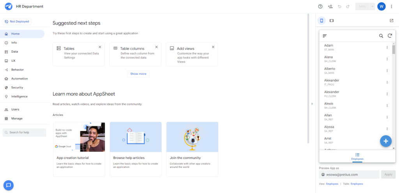The image size is (399, 193).
Task: Select the Allan SA_REP row
Action: click(356, 117)
